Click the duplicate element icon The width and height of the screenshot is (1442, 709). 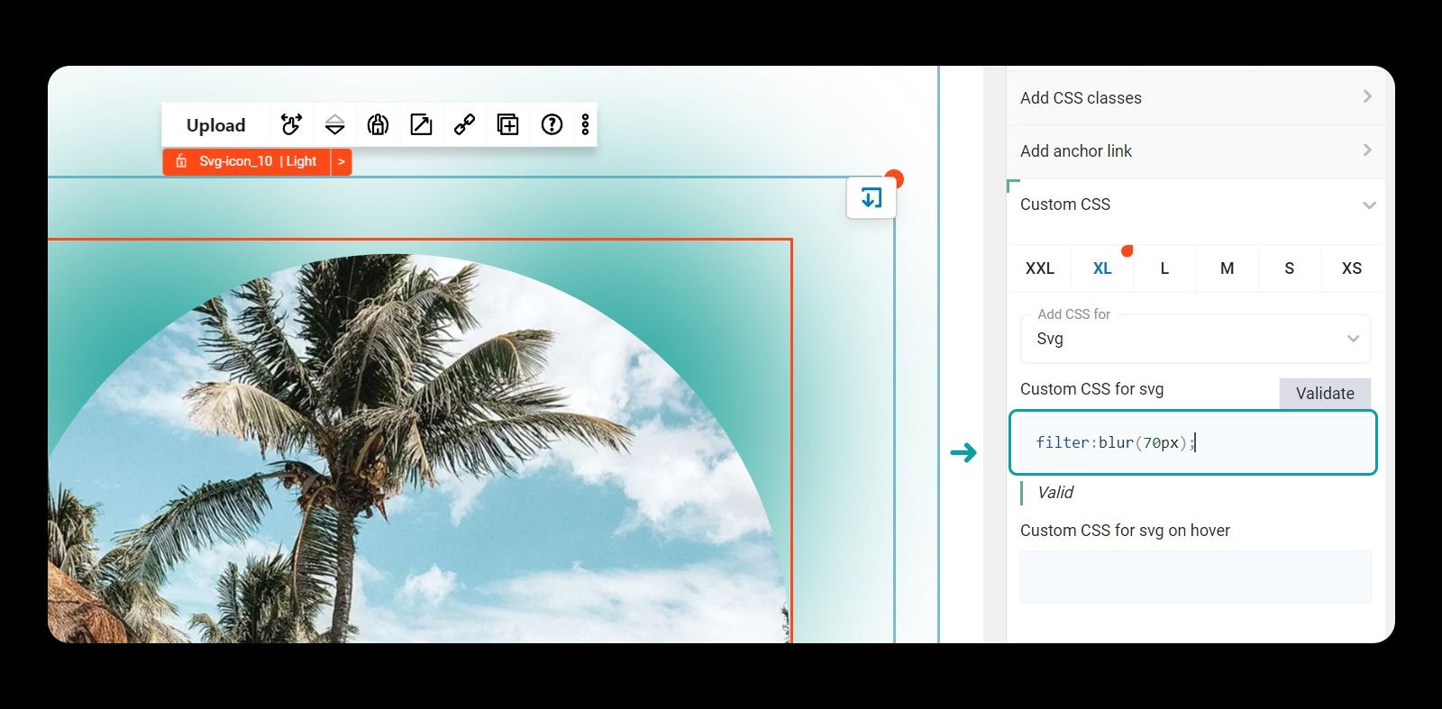508,124
